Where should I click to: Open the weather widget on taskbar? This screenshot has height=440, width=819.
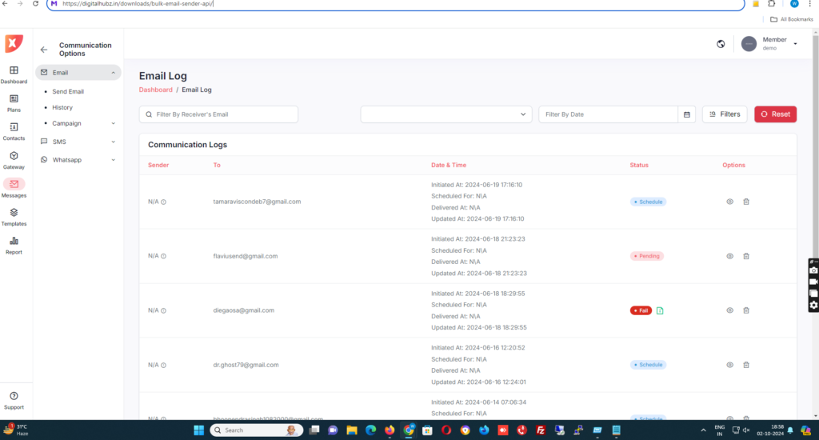click(x=16, y=430)
